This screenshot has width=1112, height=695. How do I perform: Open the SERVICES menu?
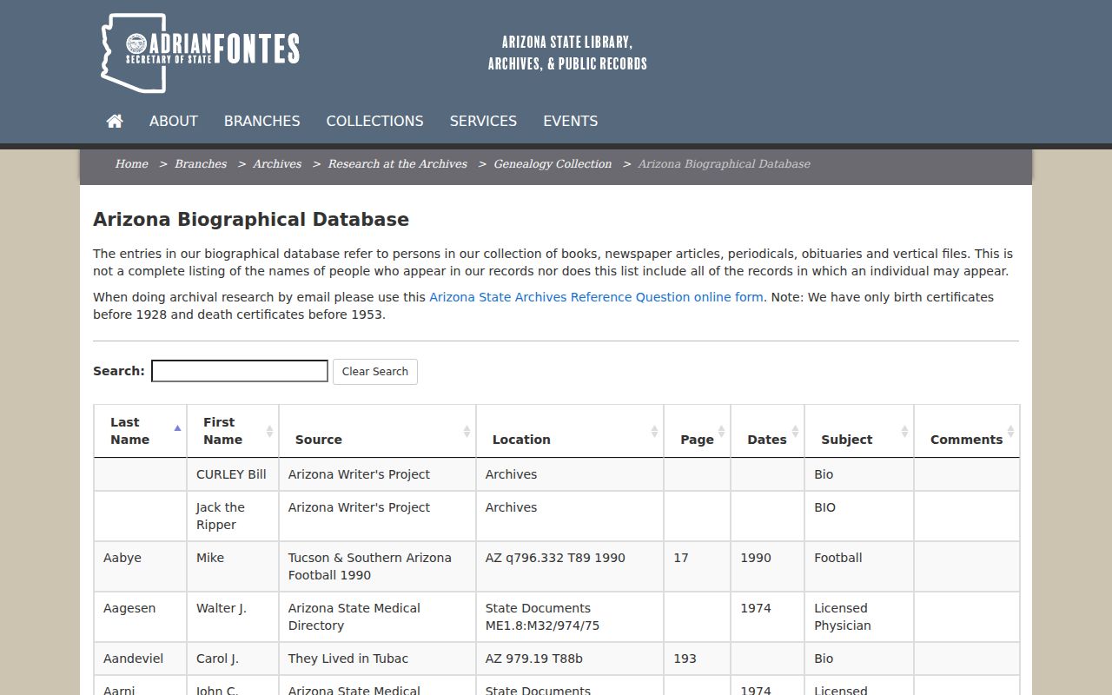click(x=483, y=121)
